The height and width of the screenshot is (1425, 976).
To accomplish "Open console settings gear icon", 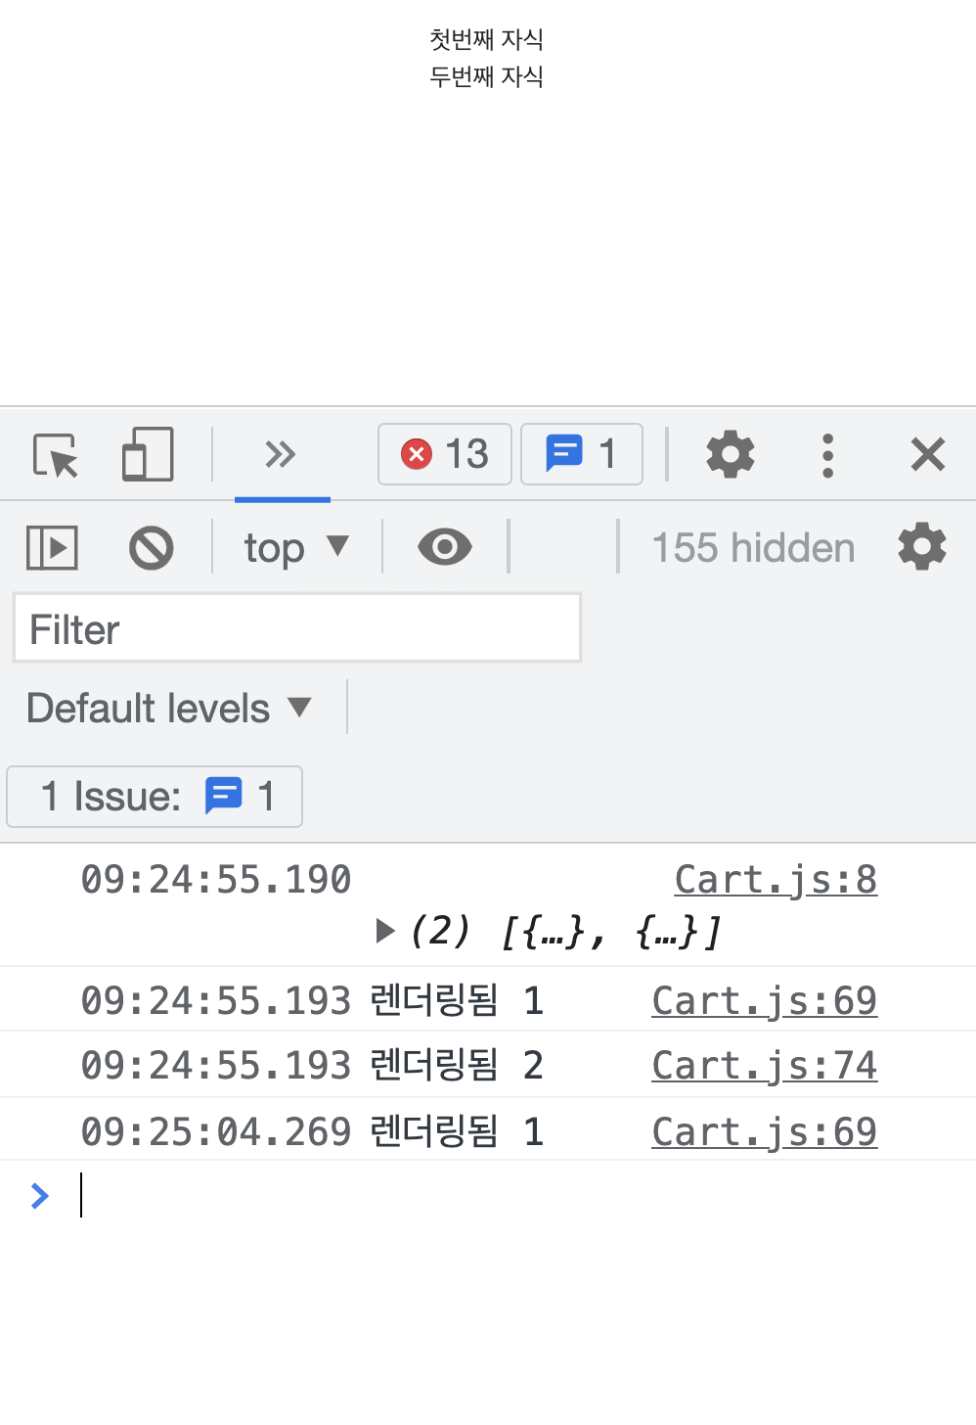I will (922, 547).
